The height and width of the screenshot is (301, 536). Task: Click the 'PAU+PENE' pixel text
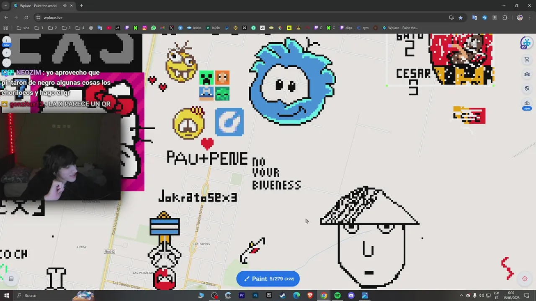tap(207, 158)
